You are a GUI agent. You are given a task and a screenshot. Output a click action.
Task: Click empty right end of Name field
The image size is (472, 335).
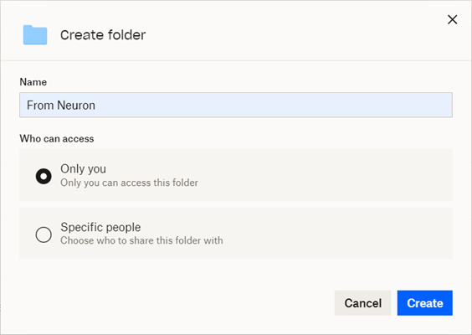click(x=392, y=105)
